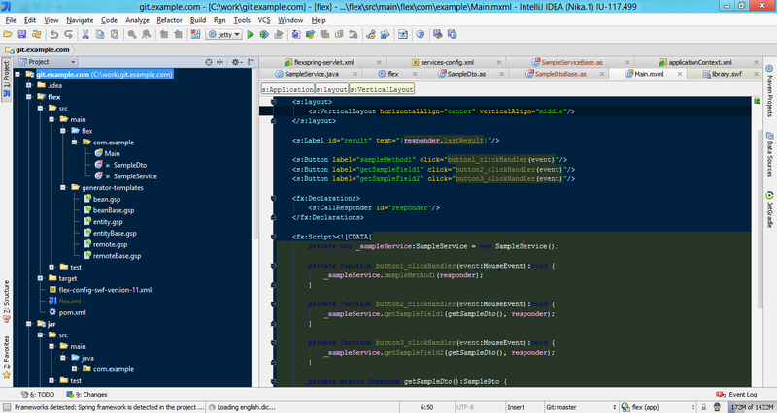Open the flex (app) status bar dropdown
This screenshot has width=777, height=413.
[658, 407]
